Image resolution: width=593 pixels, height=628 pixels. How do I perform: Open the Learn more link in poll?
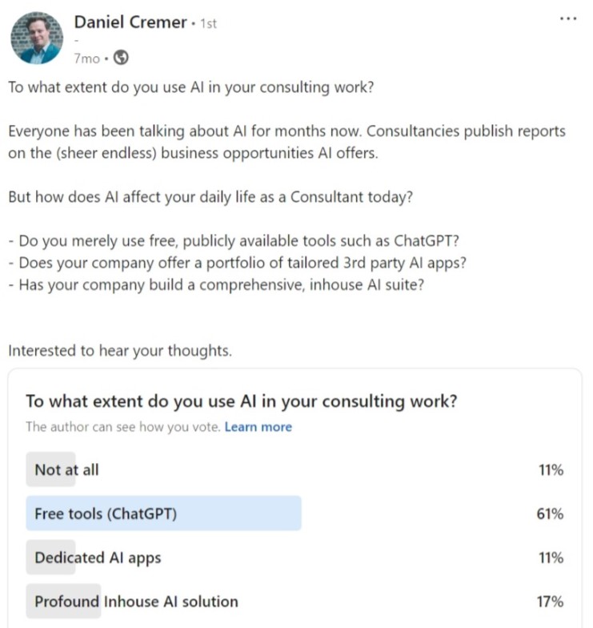258,427
